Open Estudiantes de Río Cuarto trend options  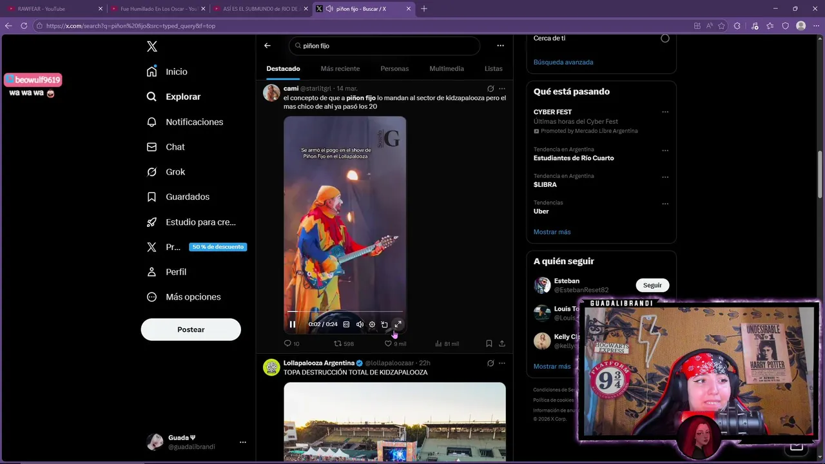pyautogui.click(x=665, y=151)
